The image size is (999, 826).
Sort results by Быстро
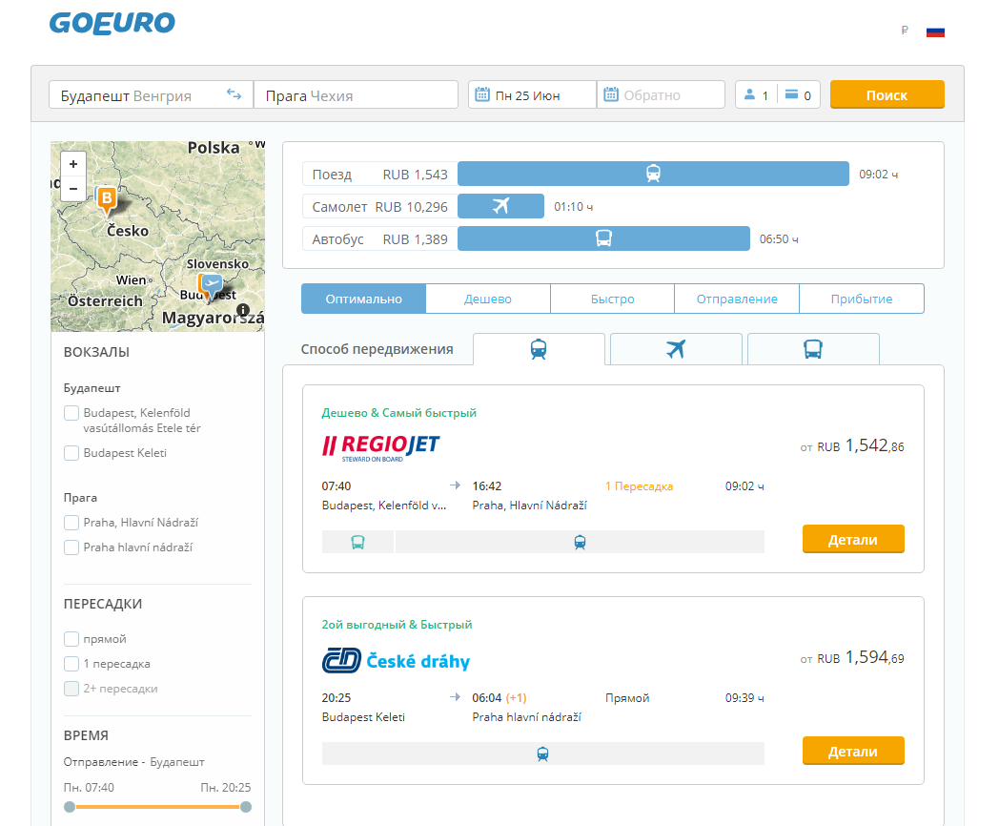pos(612,299)
